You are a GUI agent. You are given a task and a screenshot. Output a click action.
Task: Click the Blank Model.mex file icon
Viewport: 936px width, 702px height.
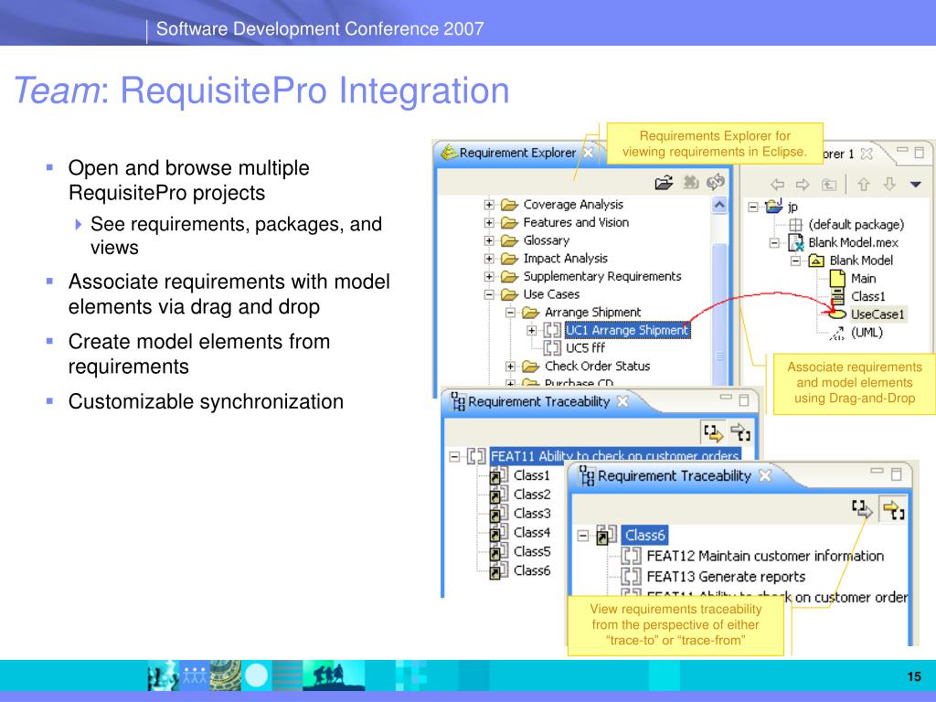pos(796,242)
